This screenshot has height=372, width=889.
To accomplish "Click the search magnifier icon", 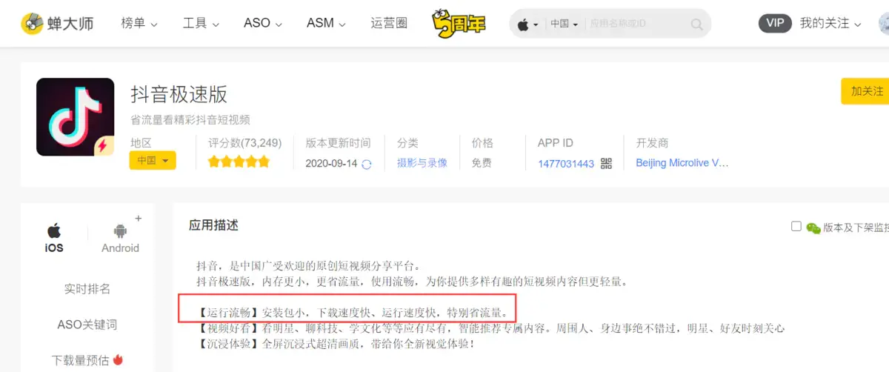I will click(696, 24).
